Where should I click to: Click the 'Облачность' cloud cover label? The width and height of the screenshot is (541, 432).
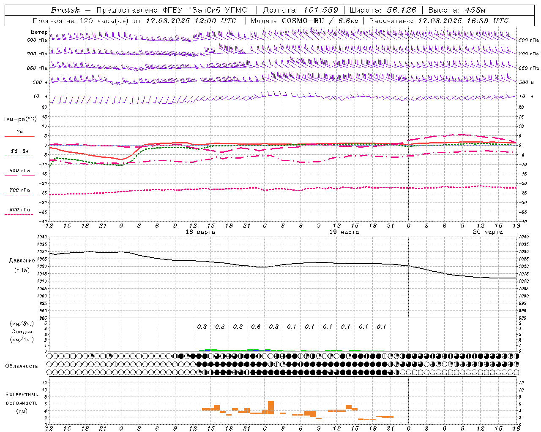coord(22,366)
